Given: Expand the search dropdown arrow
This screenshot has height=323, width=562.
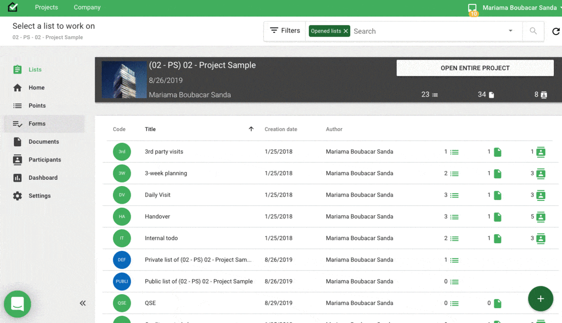Looking at the screenshot, I should click(x=510, y=31).
